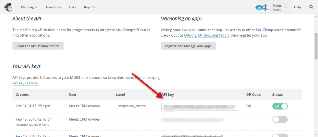Click the integracao_meets label cell
The width and height of the screenshot is (318, 137).
pos(131,106)
